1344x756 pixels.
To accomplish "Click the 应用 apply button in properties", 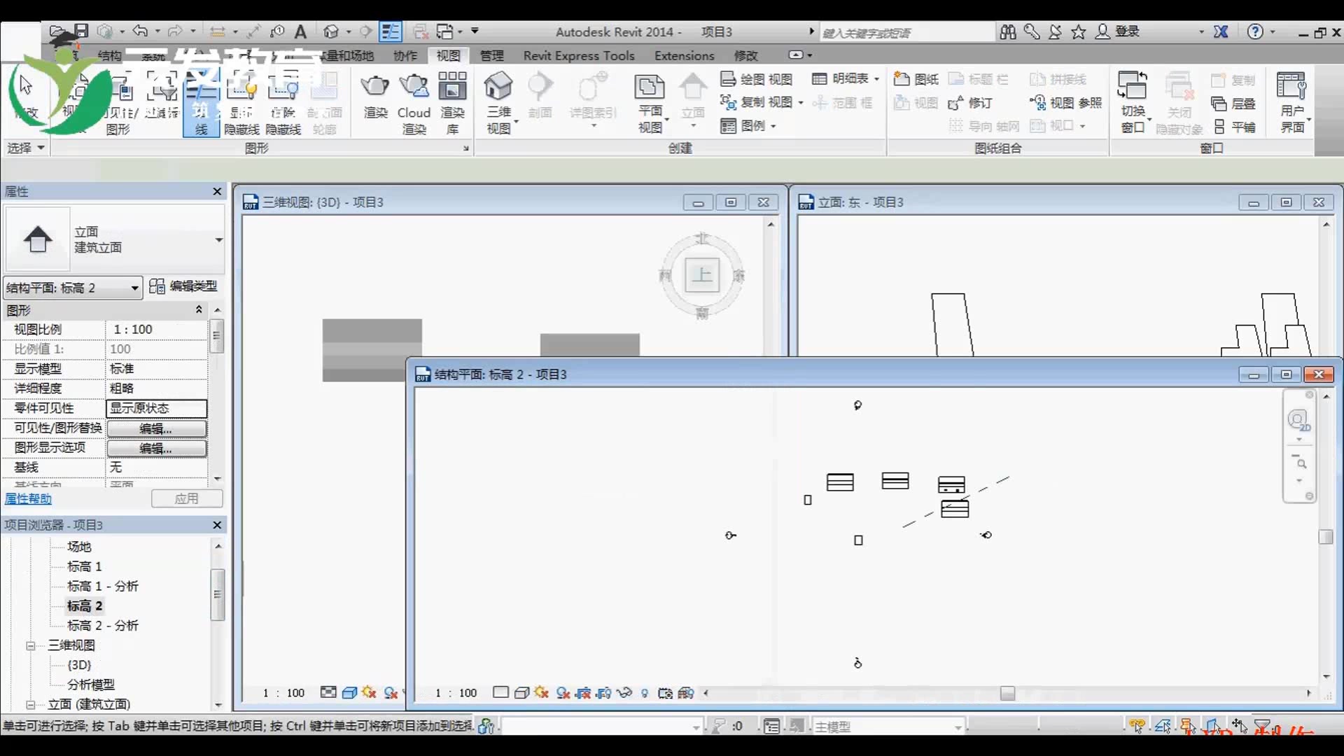I will (x=187, y=498).
